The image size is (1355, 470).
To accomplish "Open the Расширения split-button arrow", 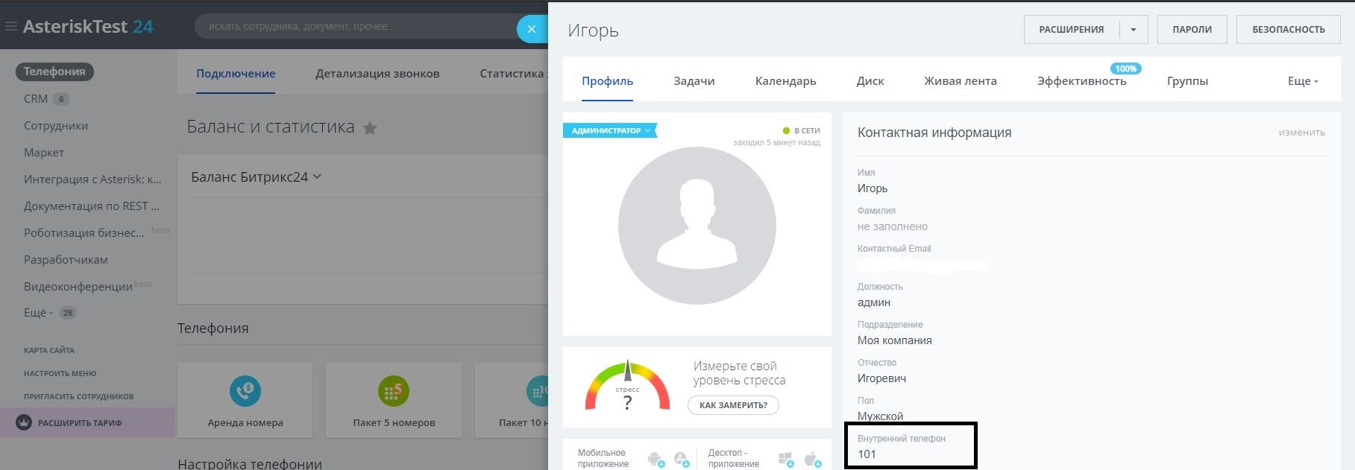I will coord(1134,30).
